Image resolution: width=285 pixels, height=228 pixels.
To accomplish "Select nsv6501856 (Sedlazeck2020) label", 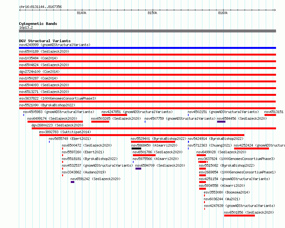I will (x=249, y=212).
